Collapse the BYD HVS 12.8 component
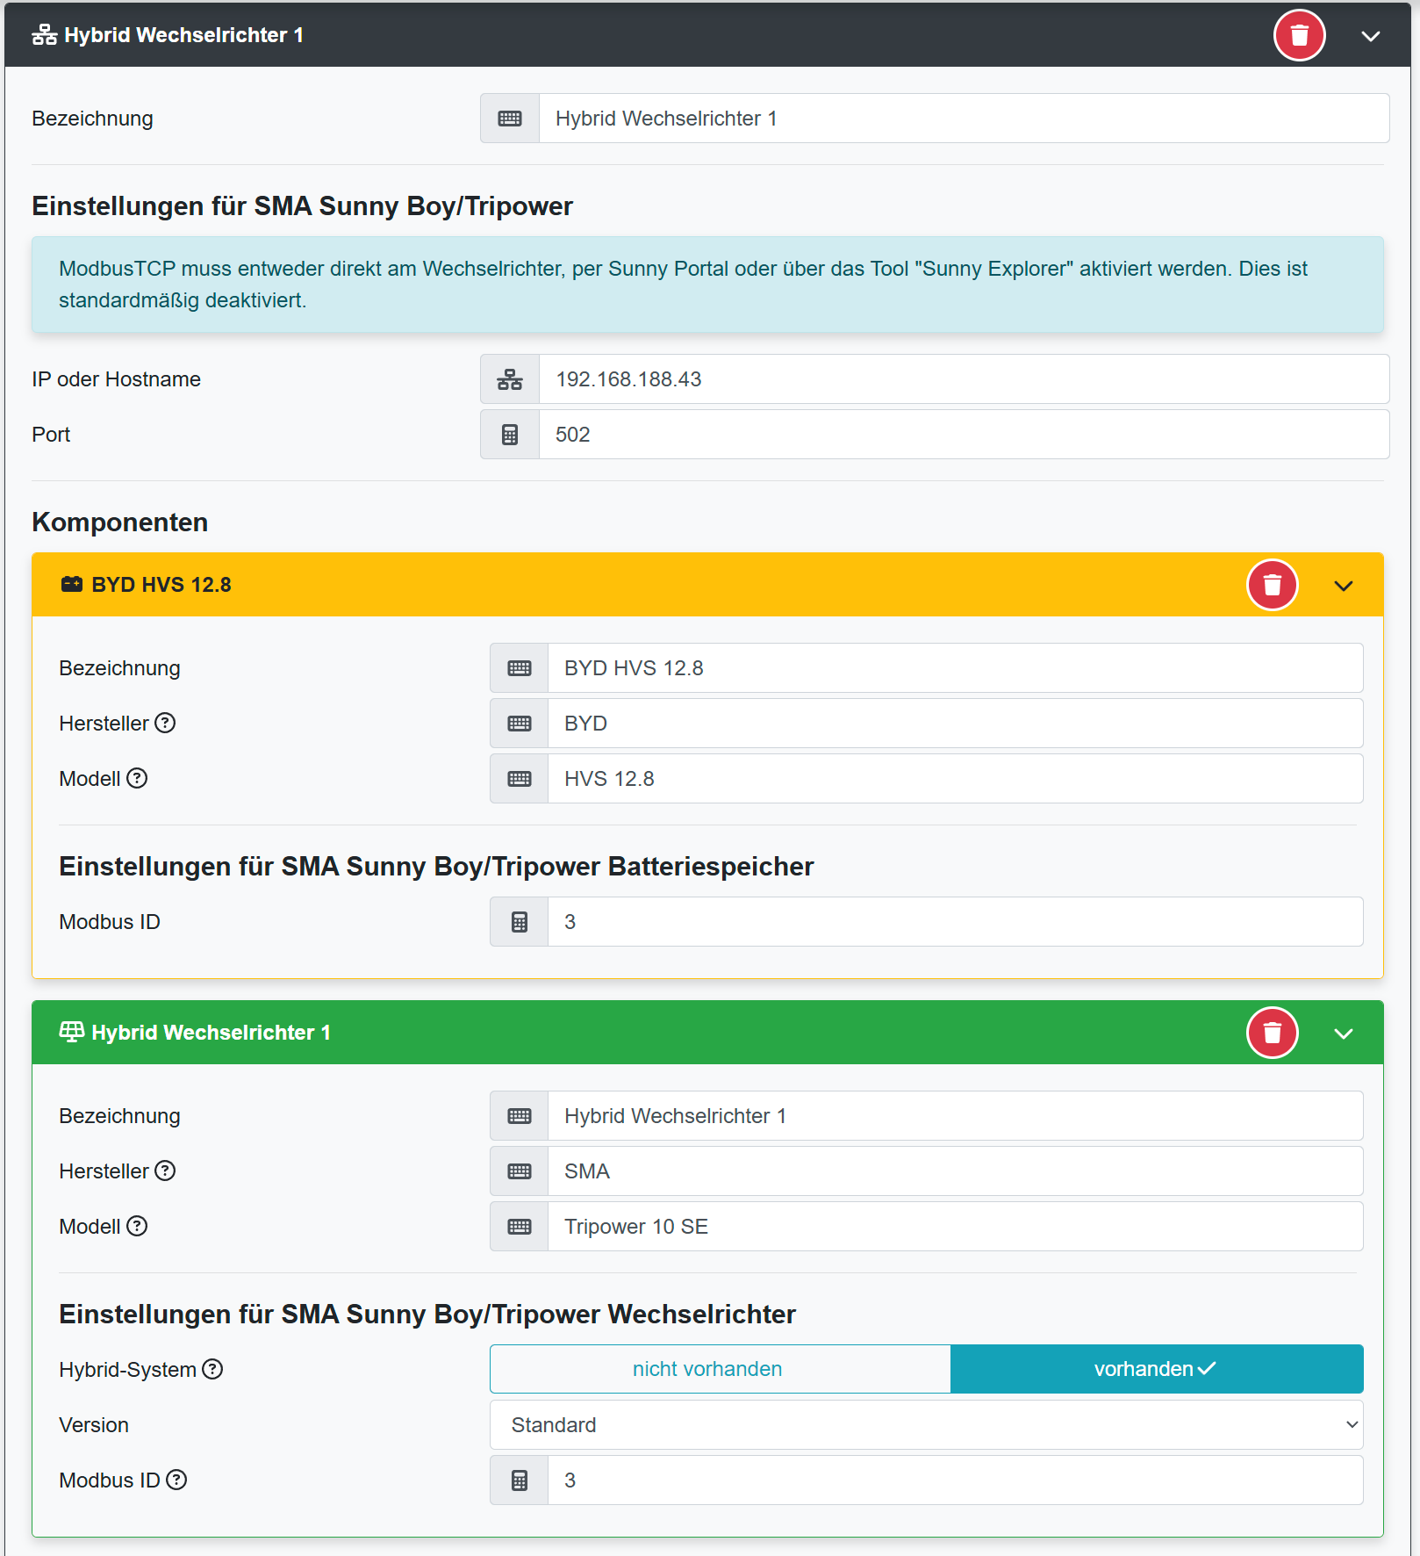Image resolution: width=1420 pixels, height=1556 pixels. (x=1343, y=586)
